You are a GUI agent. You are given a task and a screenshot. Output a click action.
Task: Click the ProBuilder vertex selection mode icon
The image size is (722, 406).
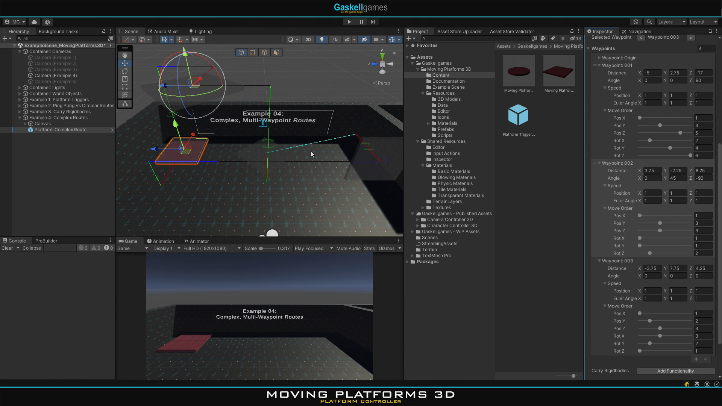point(253,52)
